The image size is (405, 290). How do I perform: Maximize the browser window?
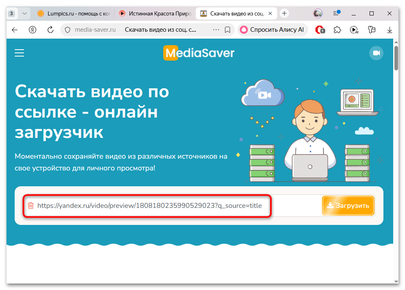[372, 13]
